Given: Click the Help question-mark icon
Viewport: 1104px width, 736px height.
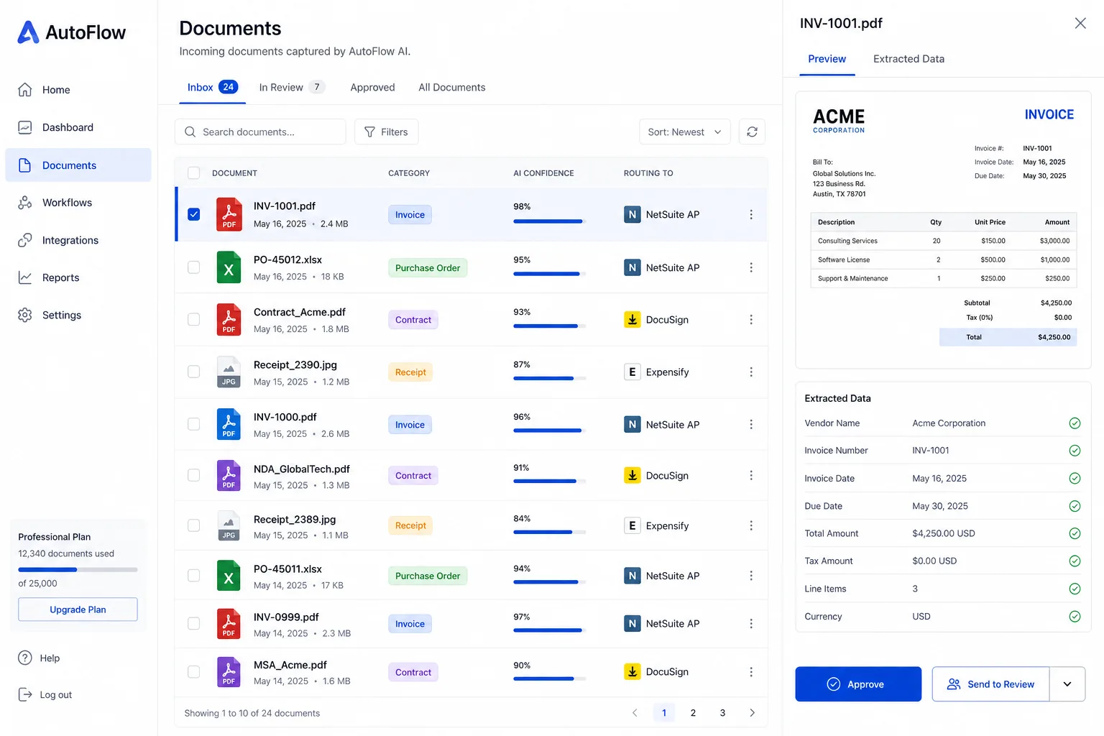Looking at the screenshot, I should pos(25,658).
